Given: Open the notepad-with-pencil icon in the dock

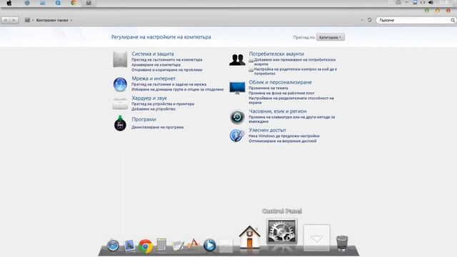Looking at the screenshot, I should (x=178, y=246).
